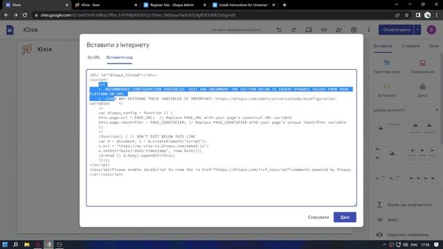Go back in browser history
Image resolution: width=443 pixels, height=249 pixels.
(6, 15)
